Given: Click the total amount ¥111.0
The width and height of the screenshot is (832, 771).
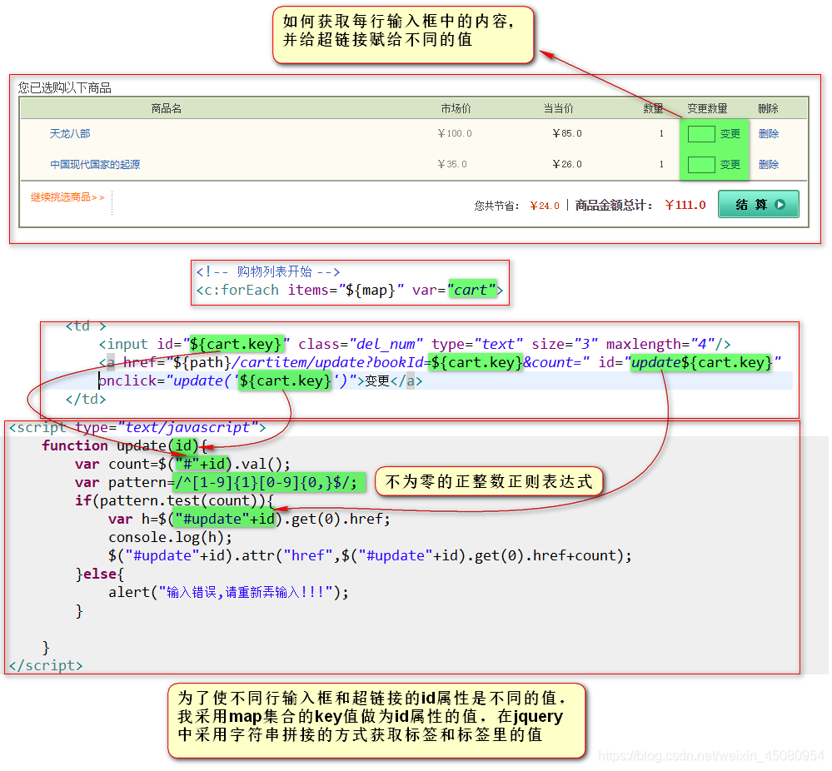Looking at the screenshot, I should 685,205.
